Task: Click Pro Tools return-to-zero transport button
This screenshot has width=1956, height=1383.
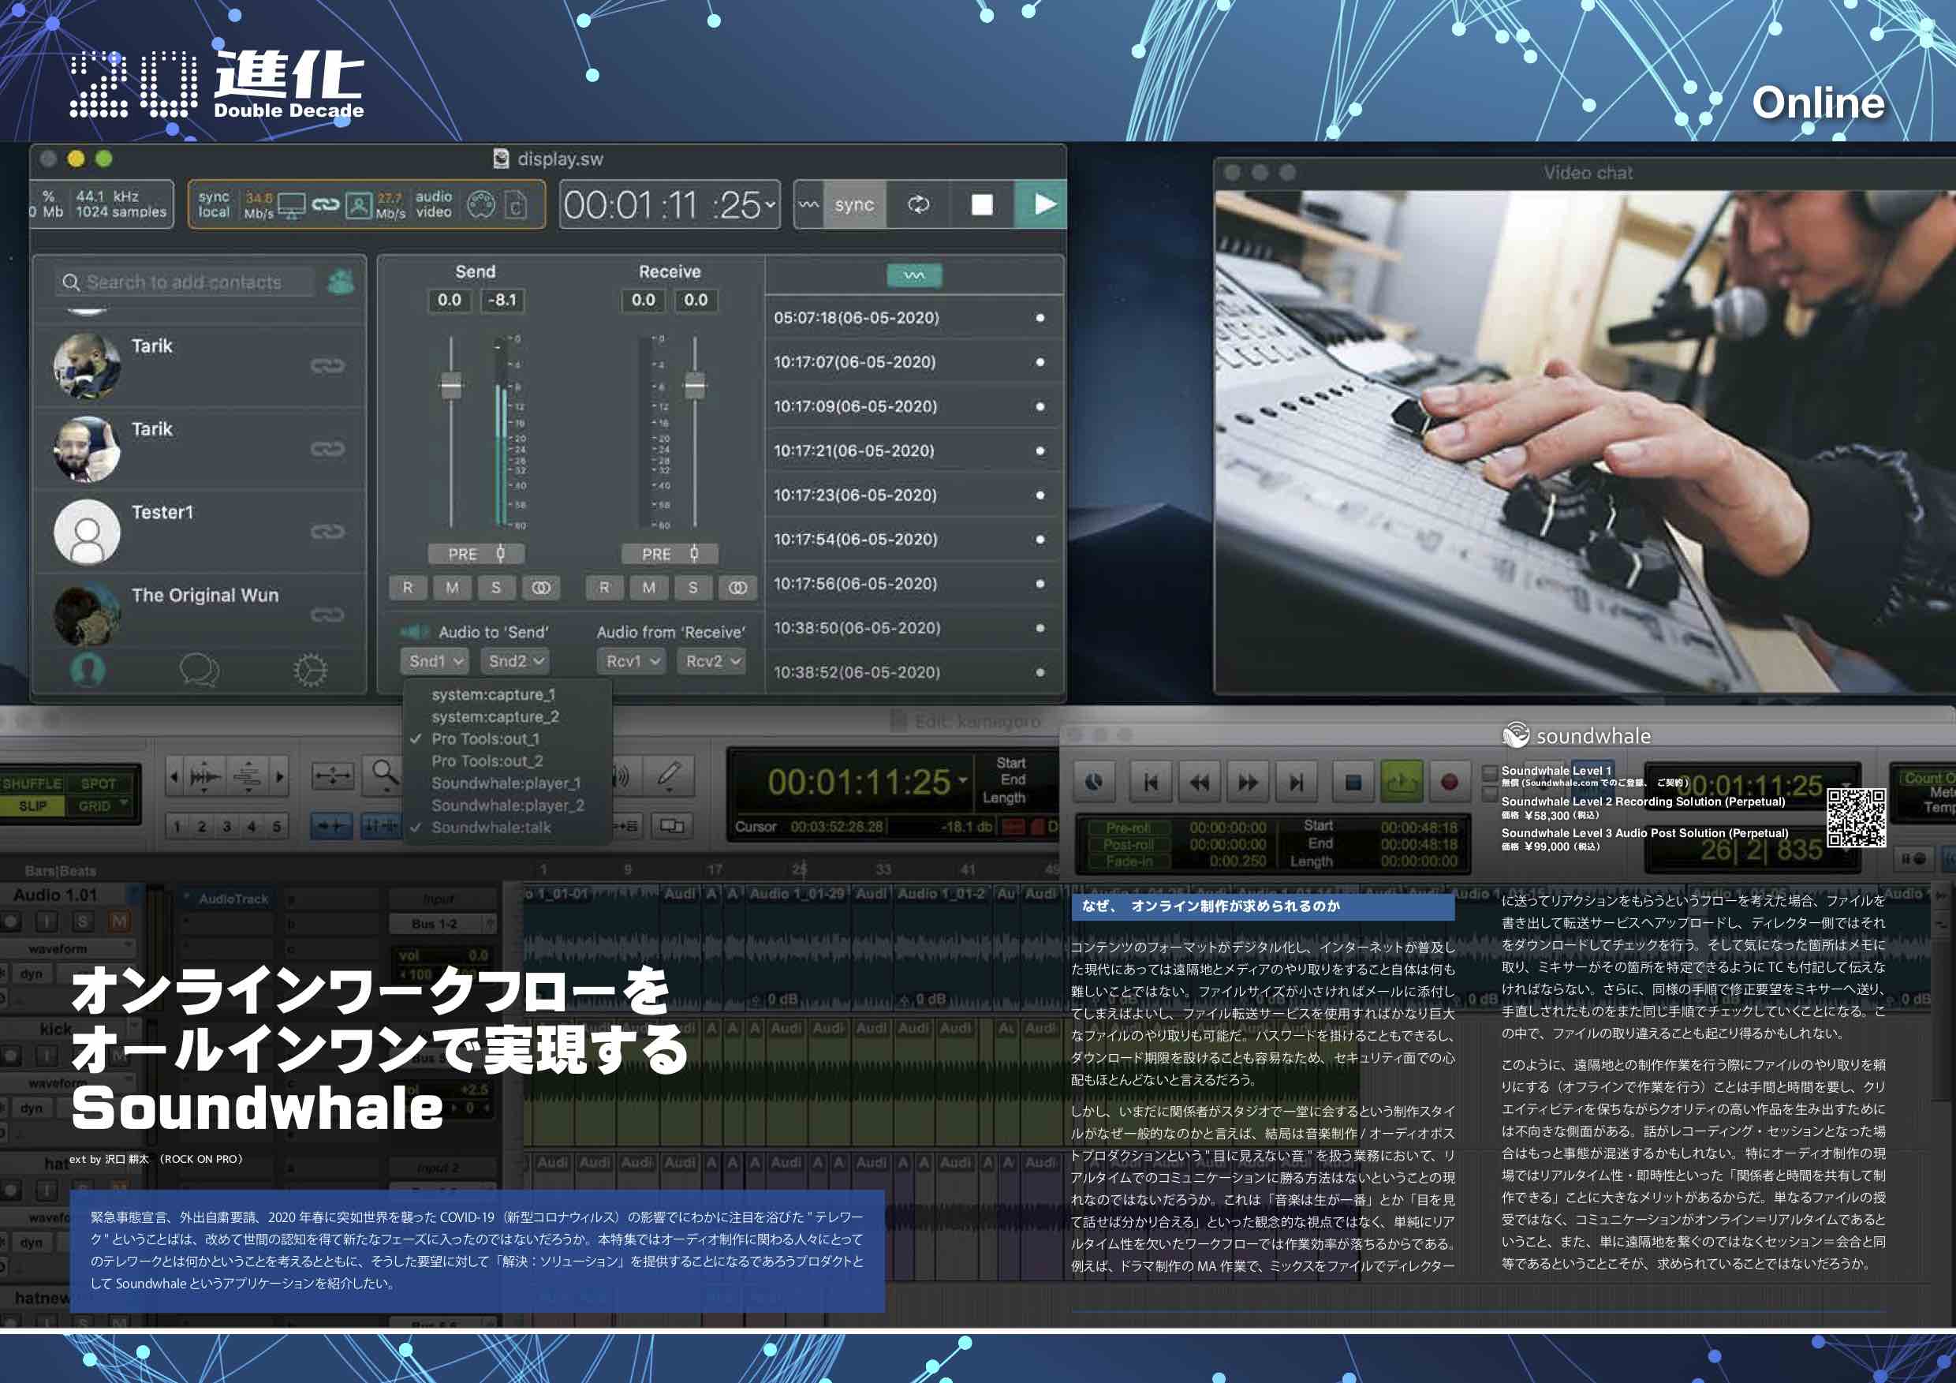Action: pyautogui.click(x=1150, y=783)
